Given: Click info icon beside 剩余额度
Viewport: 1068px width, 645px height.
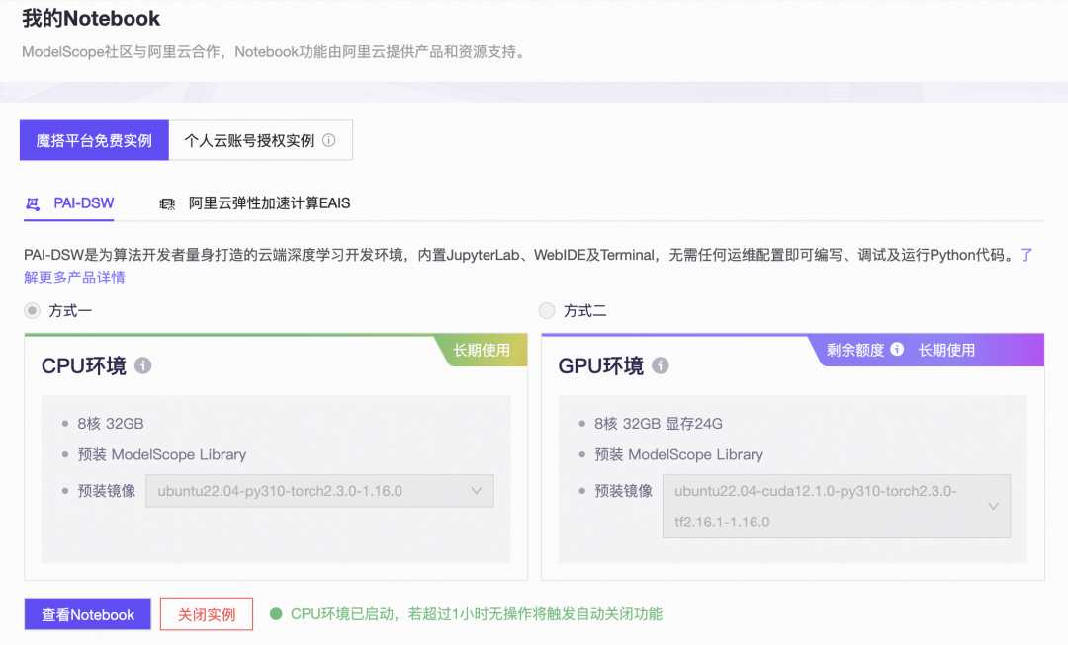Looking at the screenshot, I should 897,349.
